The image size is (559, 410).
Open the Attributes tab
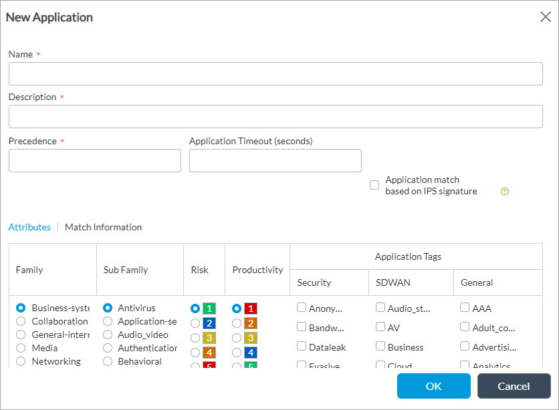pos(29,227)
